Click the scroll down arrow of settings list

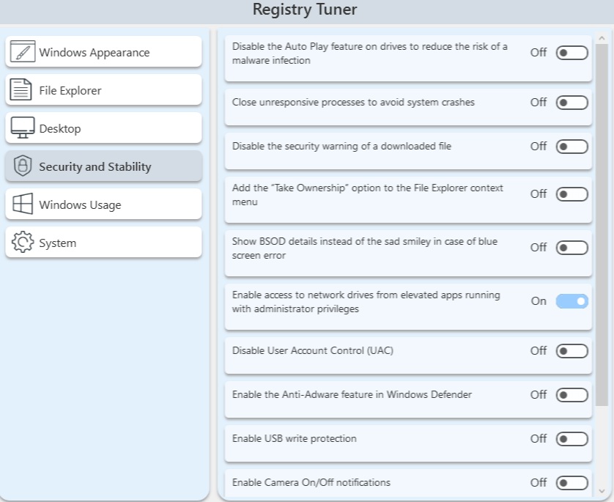602,491
